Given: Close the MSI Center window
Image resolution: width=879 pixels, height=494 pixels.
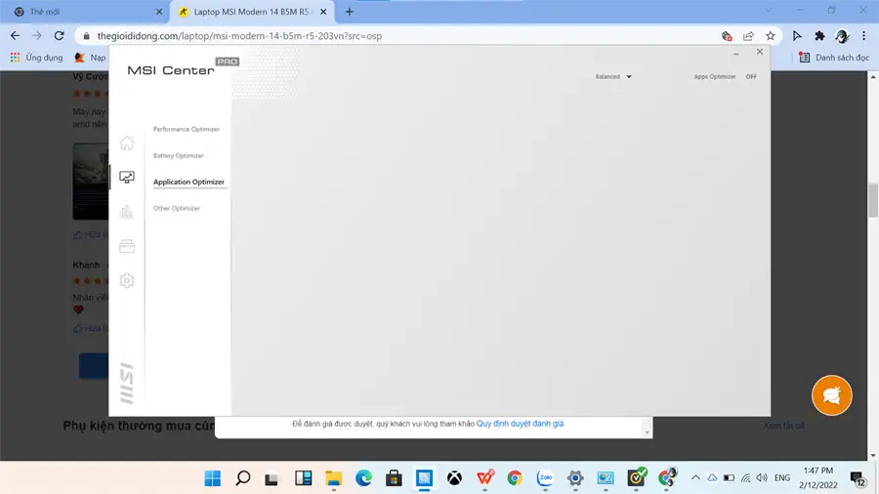Looking at the screenshot, I should point(760,52).
